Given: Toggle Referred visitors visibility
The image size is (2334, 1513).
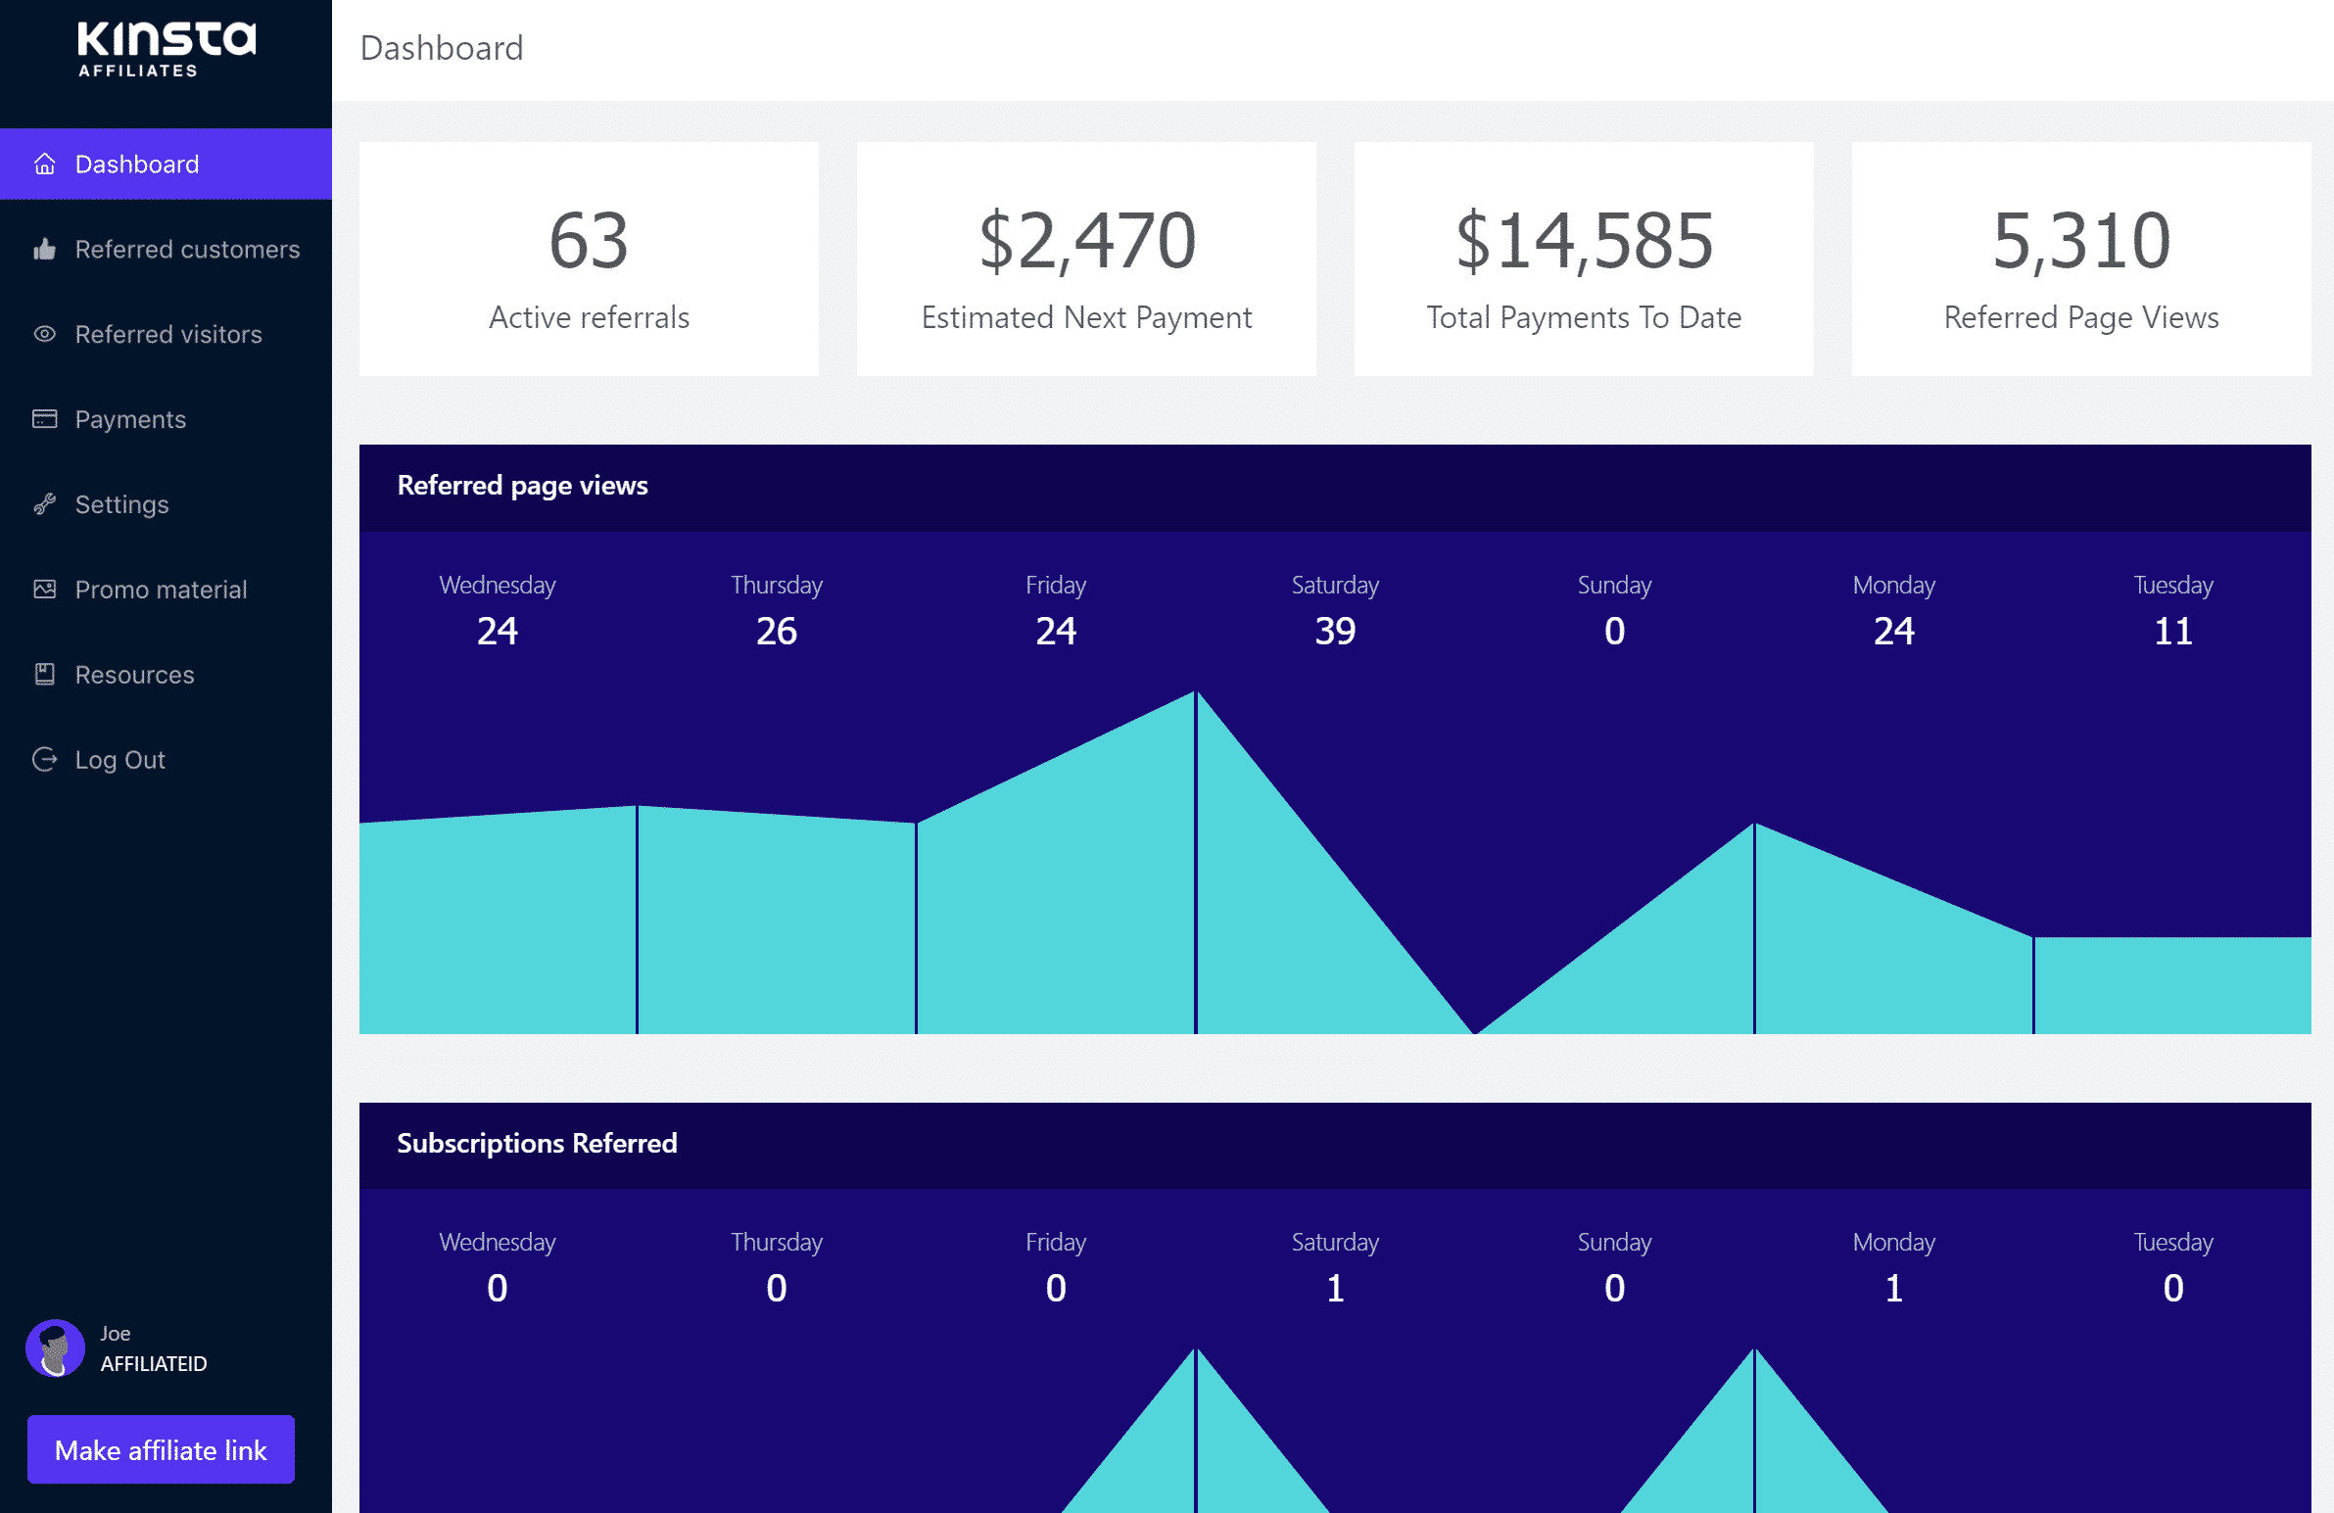Looking at the screenshot, I should pos(168,333).
